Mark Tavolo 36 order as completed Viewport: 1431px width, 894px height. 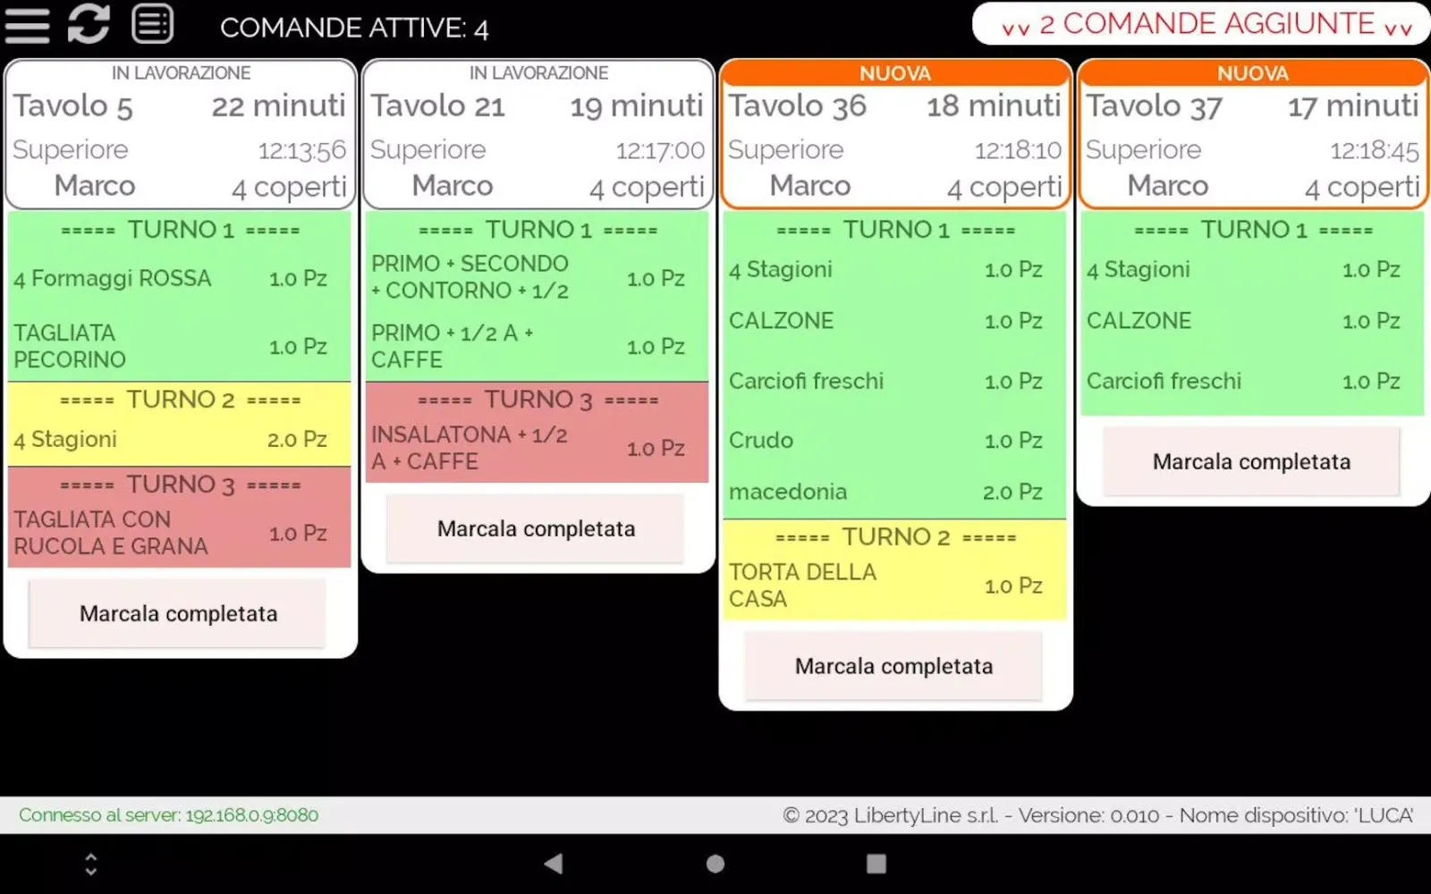[893, 667]
